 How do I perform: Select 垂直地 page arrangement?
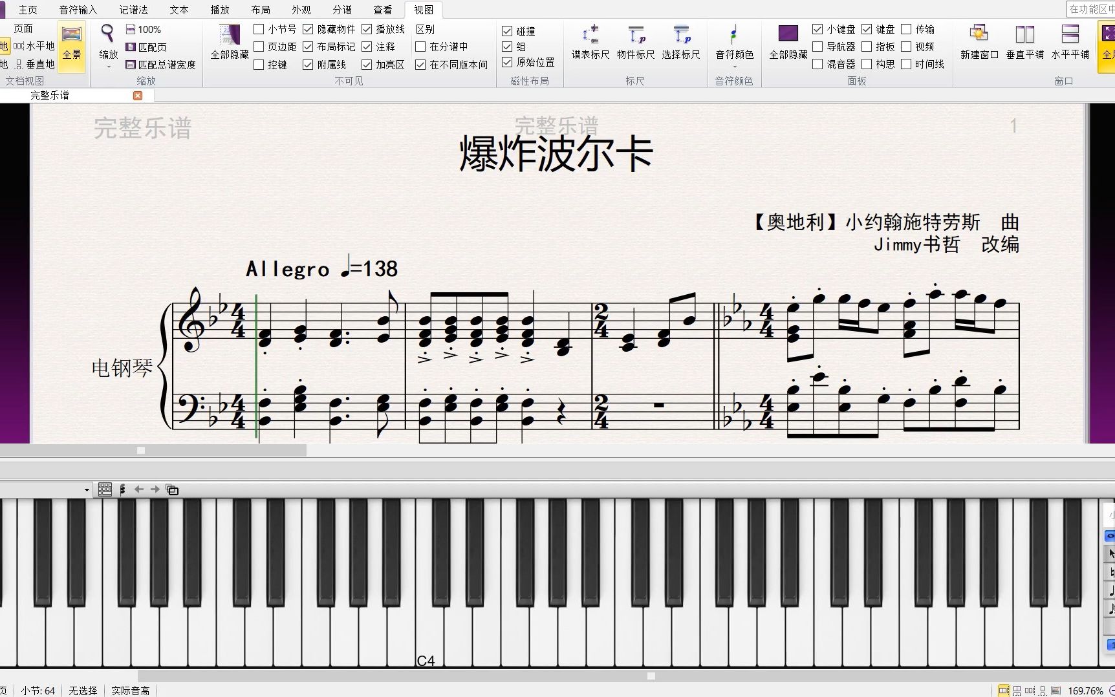pyautogui.click(x=34, y=64)
